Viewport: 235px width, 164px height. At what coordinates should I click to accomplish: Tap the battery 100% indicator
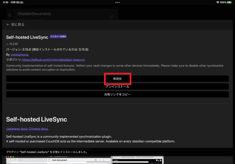click(226, 2)
